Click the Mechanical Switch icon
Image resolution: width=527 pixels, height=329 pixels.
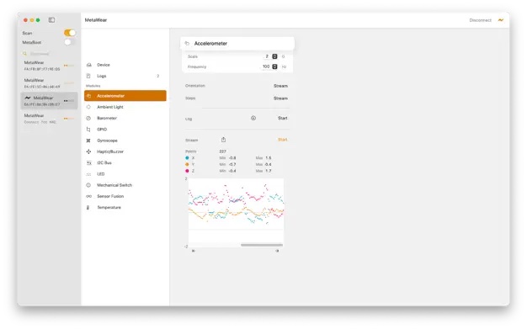click(x=88, y=185)
